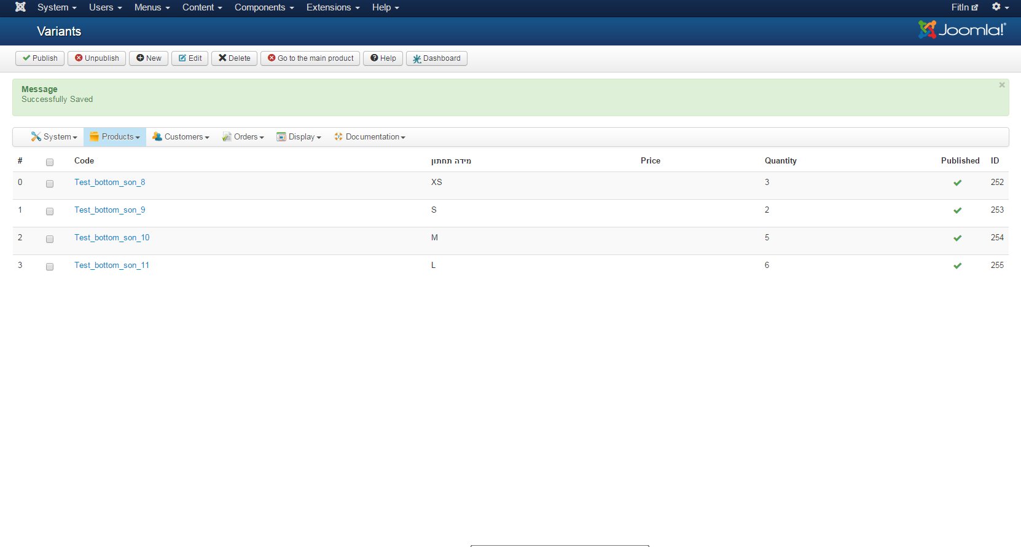
Task: Click the ID 254 cell
Action: tap(997, 238)
